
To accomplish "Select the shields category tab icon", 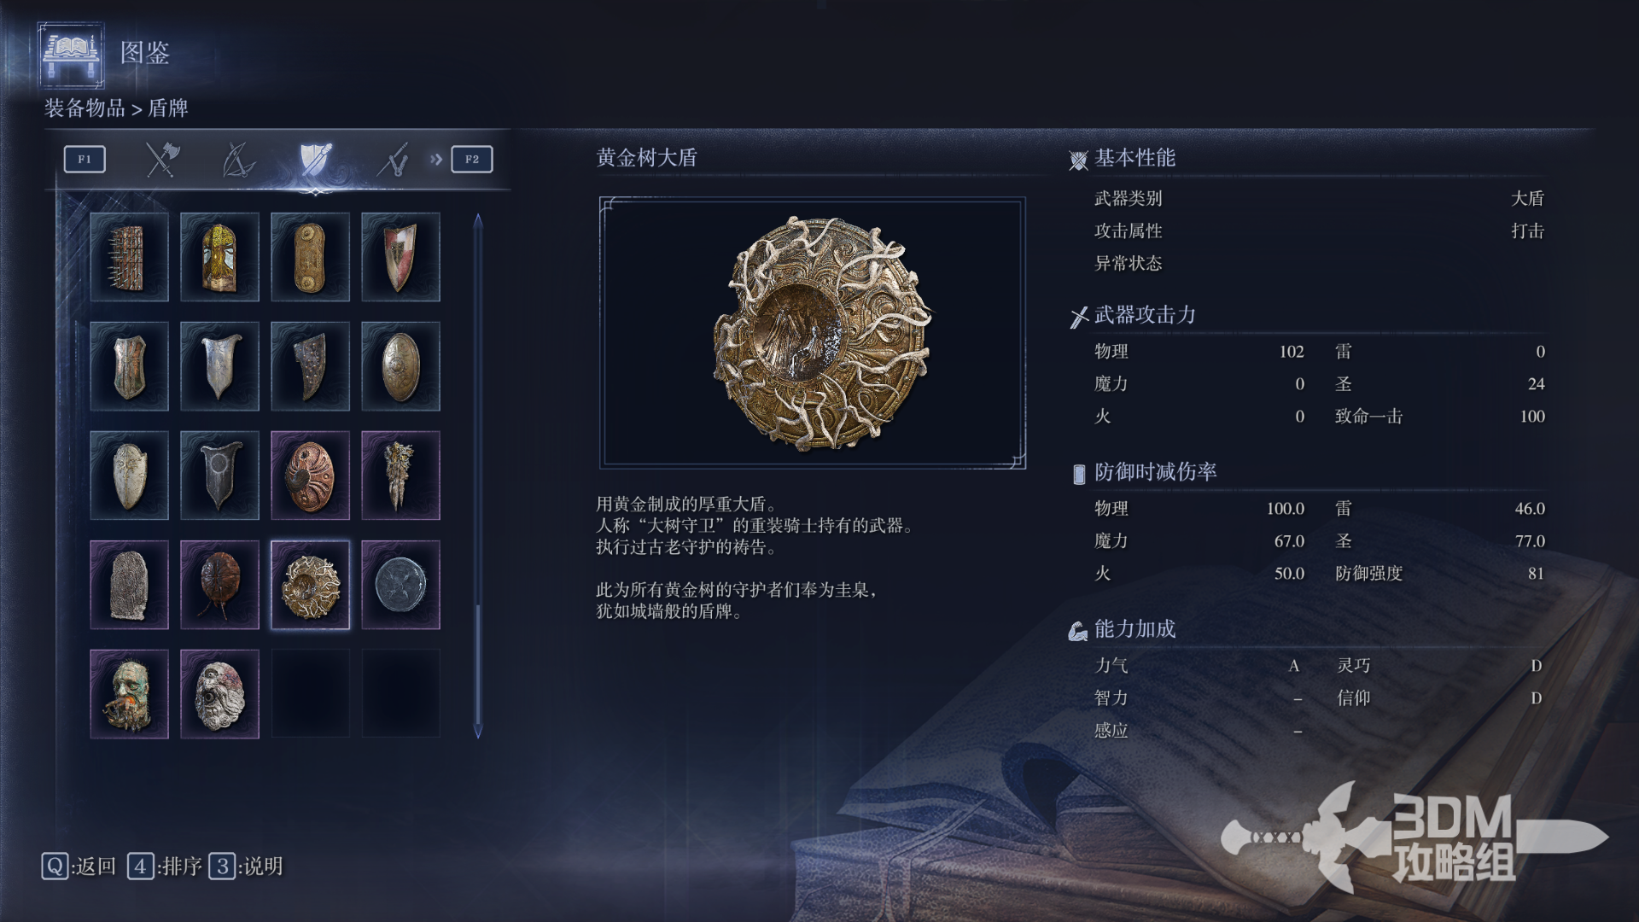I will click(315, 160).
